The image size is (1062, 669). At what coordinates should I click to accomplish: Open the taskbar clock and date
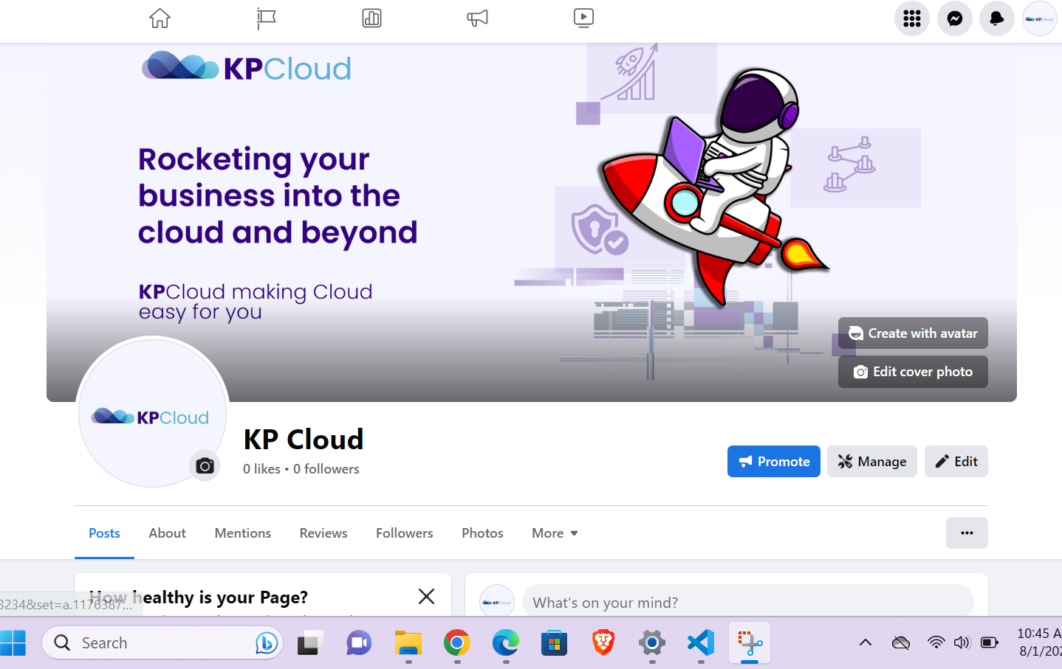coord(1039,642)
